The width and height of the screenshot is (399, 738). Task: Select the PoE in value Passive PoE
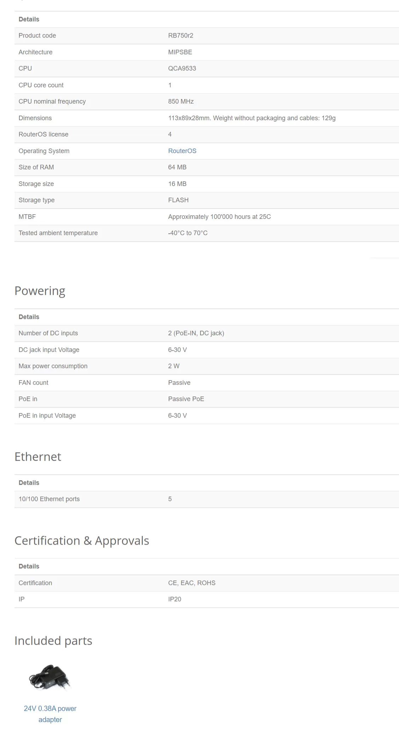[x=186, y=399]
